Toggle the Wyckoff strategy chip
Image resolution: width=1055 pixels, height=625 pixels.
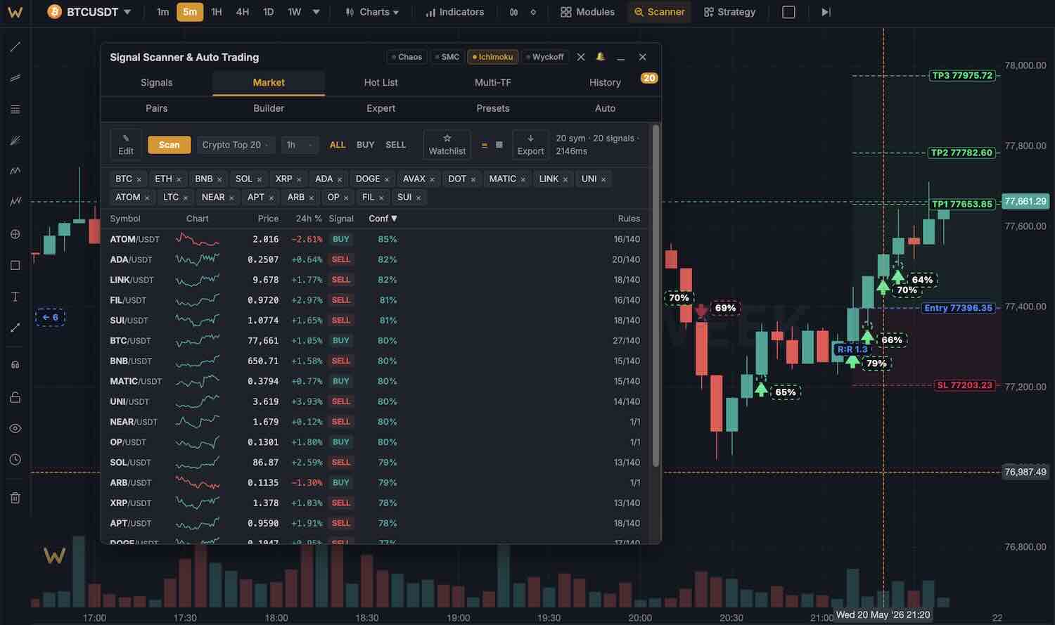coord(545,57)
